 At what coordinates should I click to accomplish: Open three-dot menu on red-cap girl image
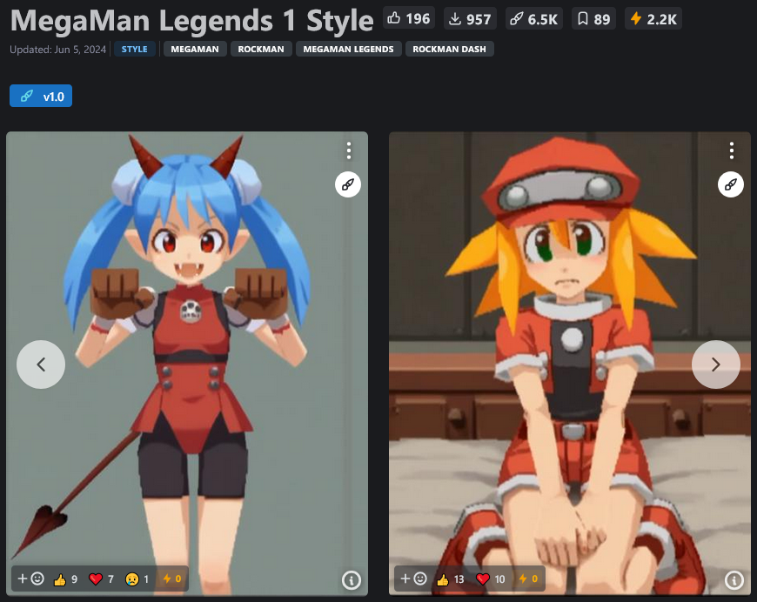pyautogui.click(x=732, y=150)
